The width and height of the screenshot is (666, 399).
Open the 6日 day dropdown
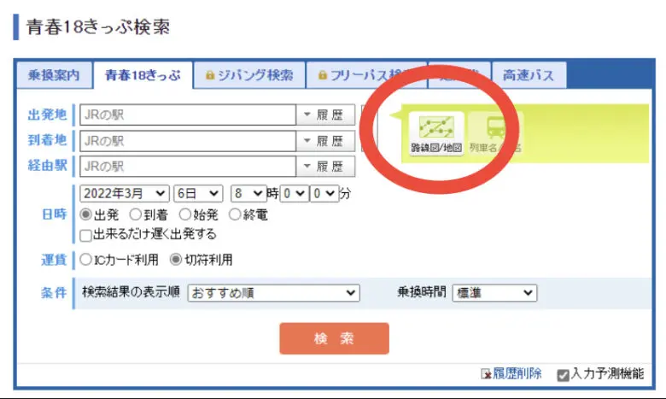pyautogui.click(x=198, y=194)
